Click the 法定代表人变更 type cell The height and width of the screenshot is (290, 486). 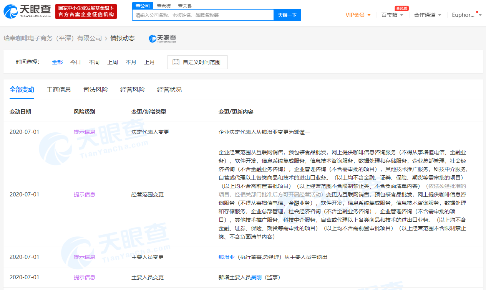tap(150, 132)
